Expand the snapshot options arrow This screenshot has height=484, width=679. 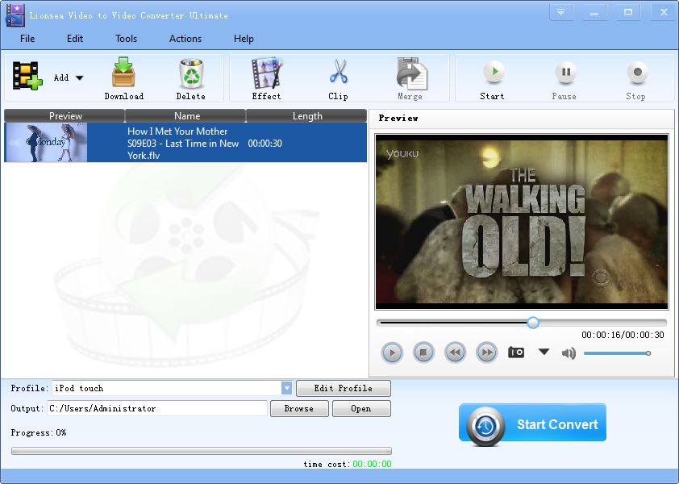pos(544,352)
